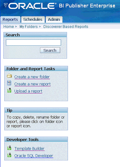Choose the Upload a report link
The height and width of the screenshot is (167, 120).
[x=28, y=91]
